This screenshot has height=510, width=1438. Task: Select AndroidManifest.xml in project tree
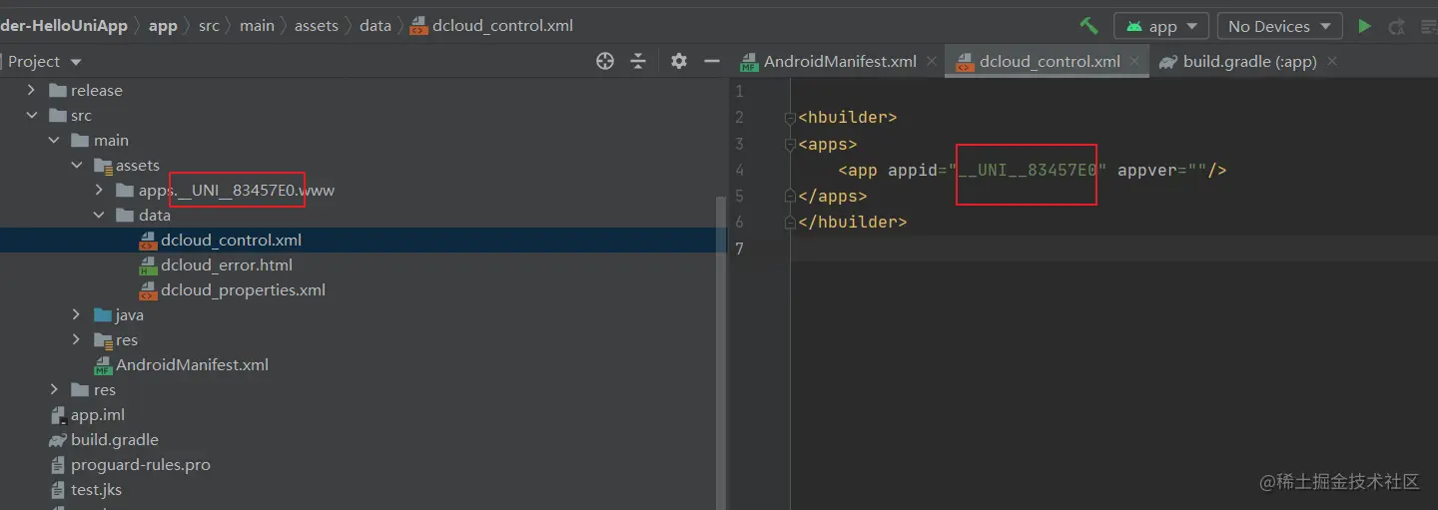192,364
